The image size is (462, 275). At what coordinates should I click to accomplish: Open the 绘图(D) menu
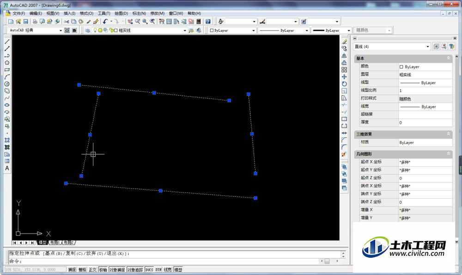121,13
